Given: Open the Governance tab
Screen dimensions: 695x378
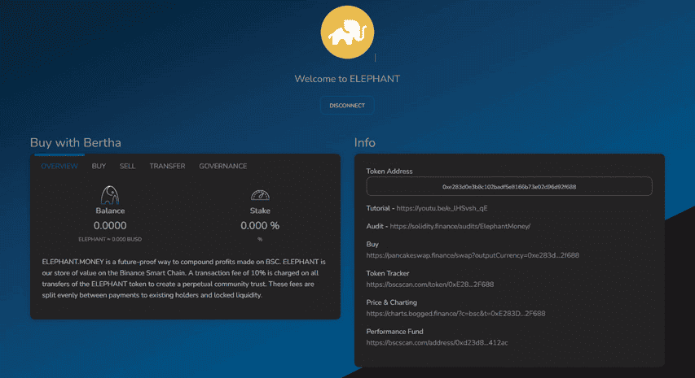Looking at the screenshot, I should (223, 166).
